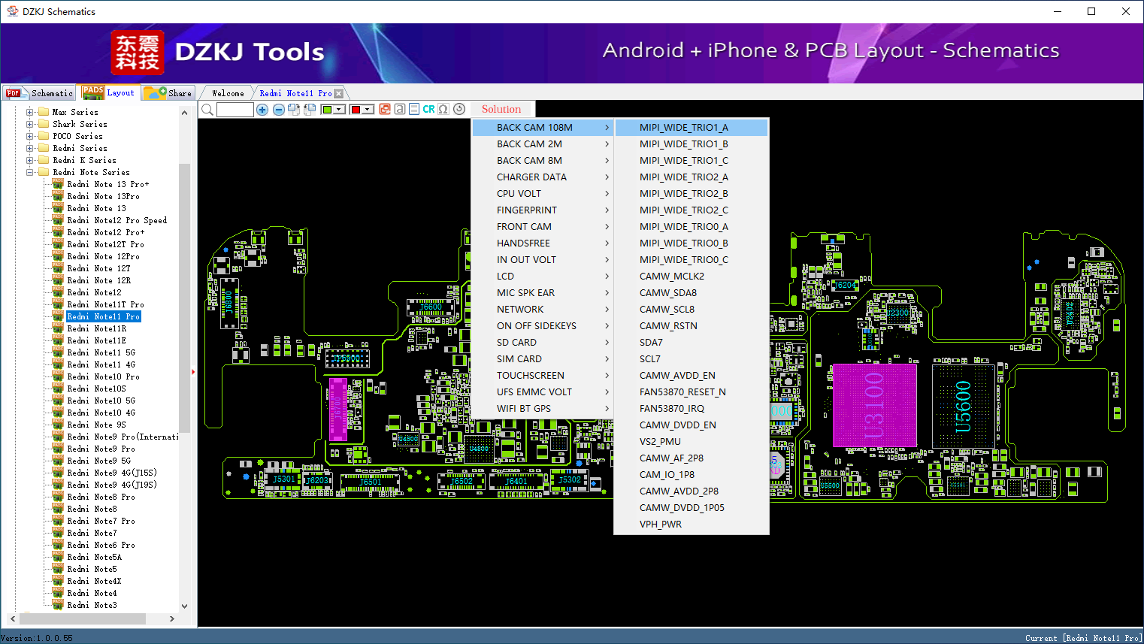Click the Redmi Note12 PADS icon

[x=58, y=292]
